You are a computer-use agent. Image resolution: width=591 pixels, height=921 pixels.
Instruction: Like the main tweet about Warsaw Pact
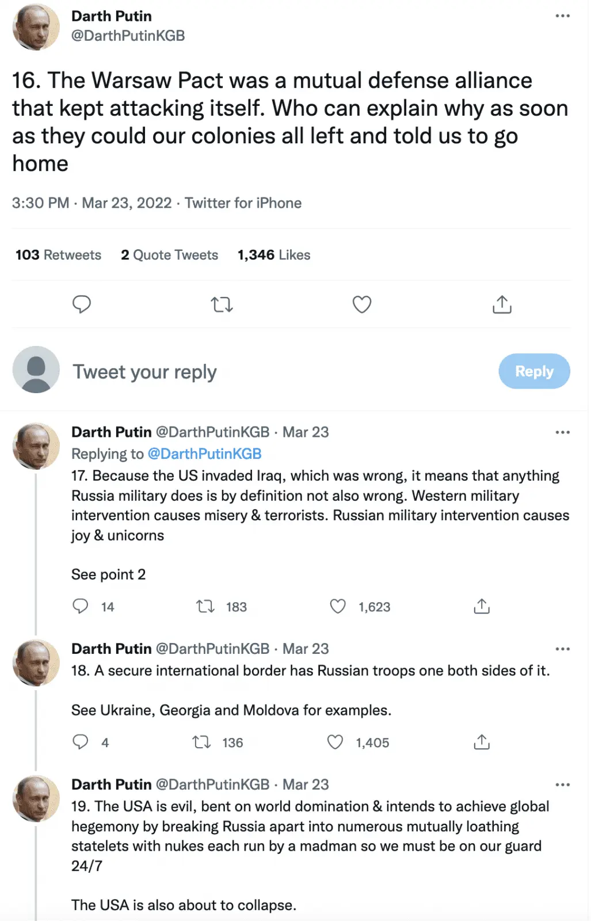click(361, 305)
